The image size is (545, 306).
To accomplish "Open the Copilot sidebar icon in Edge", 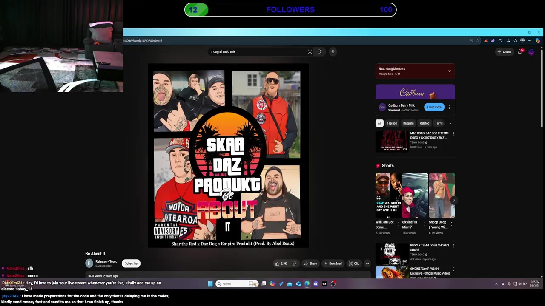I will (x=538, y=41).
